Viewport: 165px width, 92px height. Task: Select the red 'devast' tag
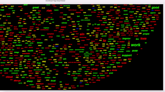coord(82,47)
